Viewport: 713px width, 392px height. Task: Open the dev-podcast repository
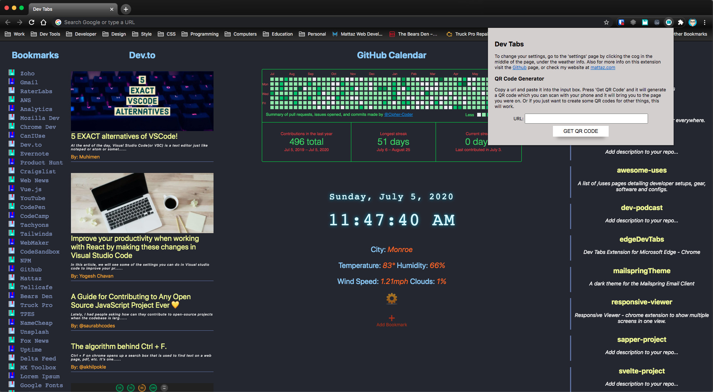pyautogui.click(x=642, y=208)
